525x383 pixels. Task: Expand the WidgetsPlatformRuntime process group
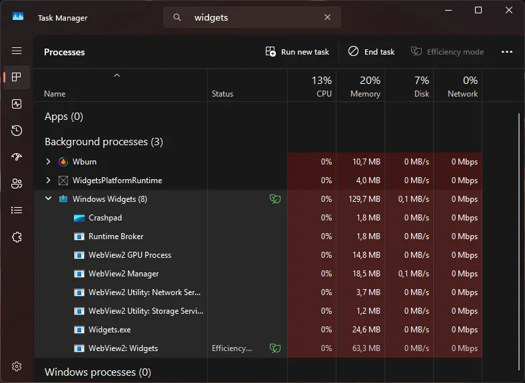tap(48, 180)
